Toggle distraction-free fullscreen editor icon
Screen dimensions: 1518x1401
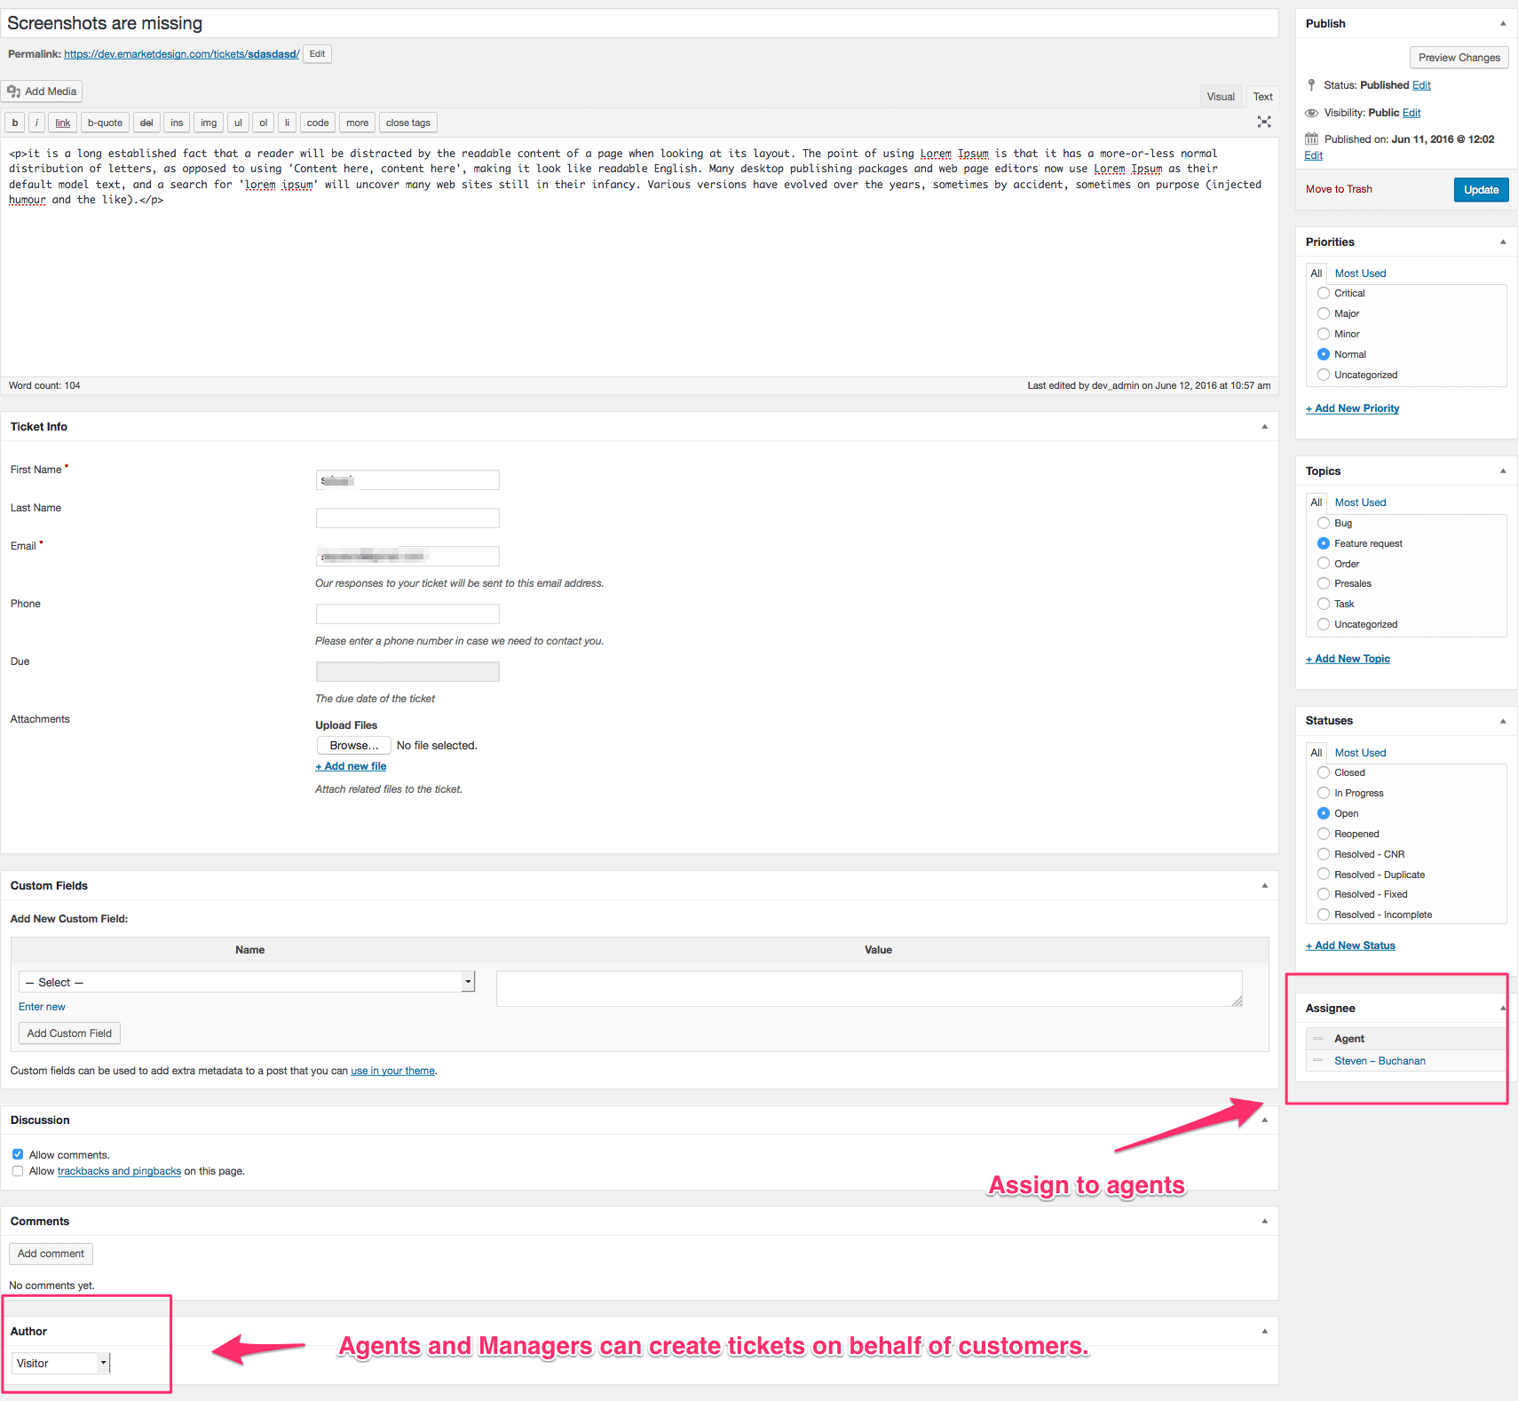(1264, 123)
